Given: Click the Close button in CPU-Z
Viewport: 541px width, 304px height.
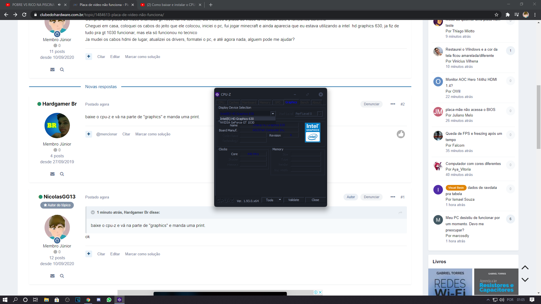Looking at the screenshot, I should (x=315, y=200).
